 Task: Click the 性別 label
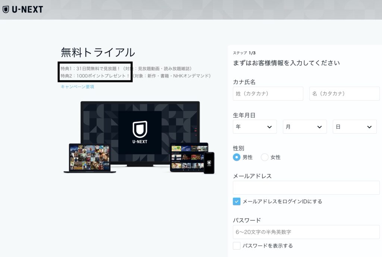238,148
